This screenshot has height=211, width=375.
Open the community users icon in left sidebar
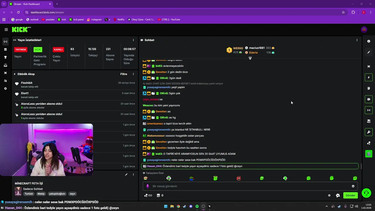[5, 81]
